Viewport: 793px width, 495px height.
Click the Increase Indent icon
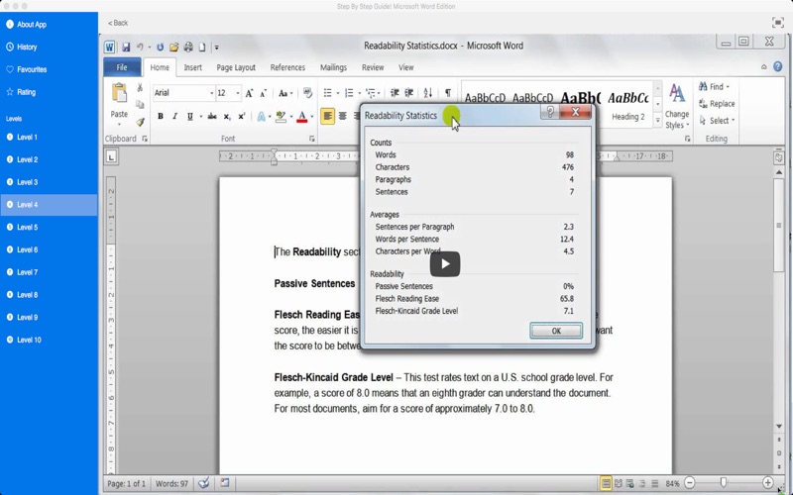[x=409, y=93]
